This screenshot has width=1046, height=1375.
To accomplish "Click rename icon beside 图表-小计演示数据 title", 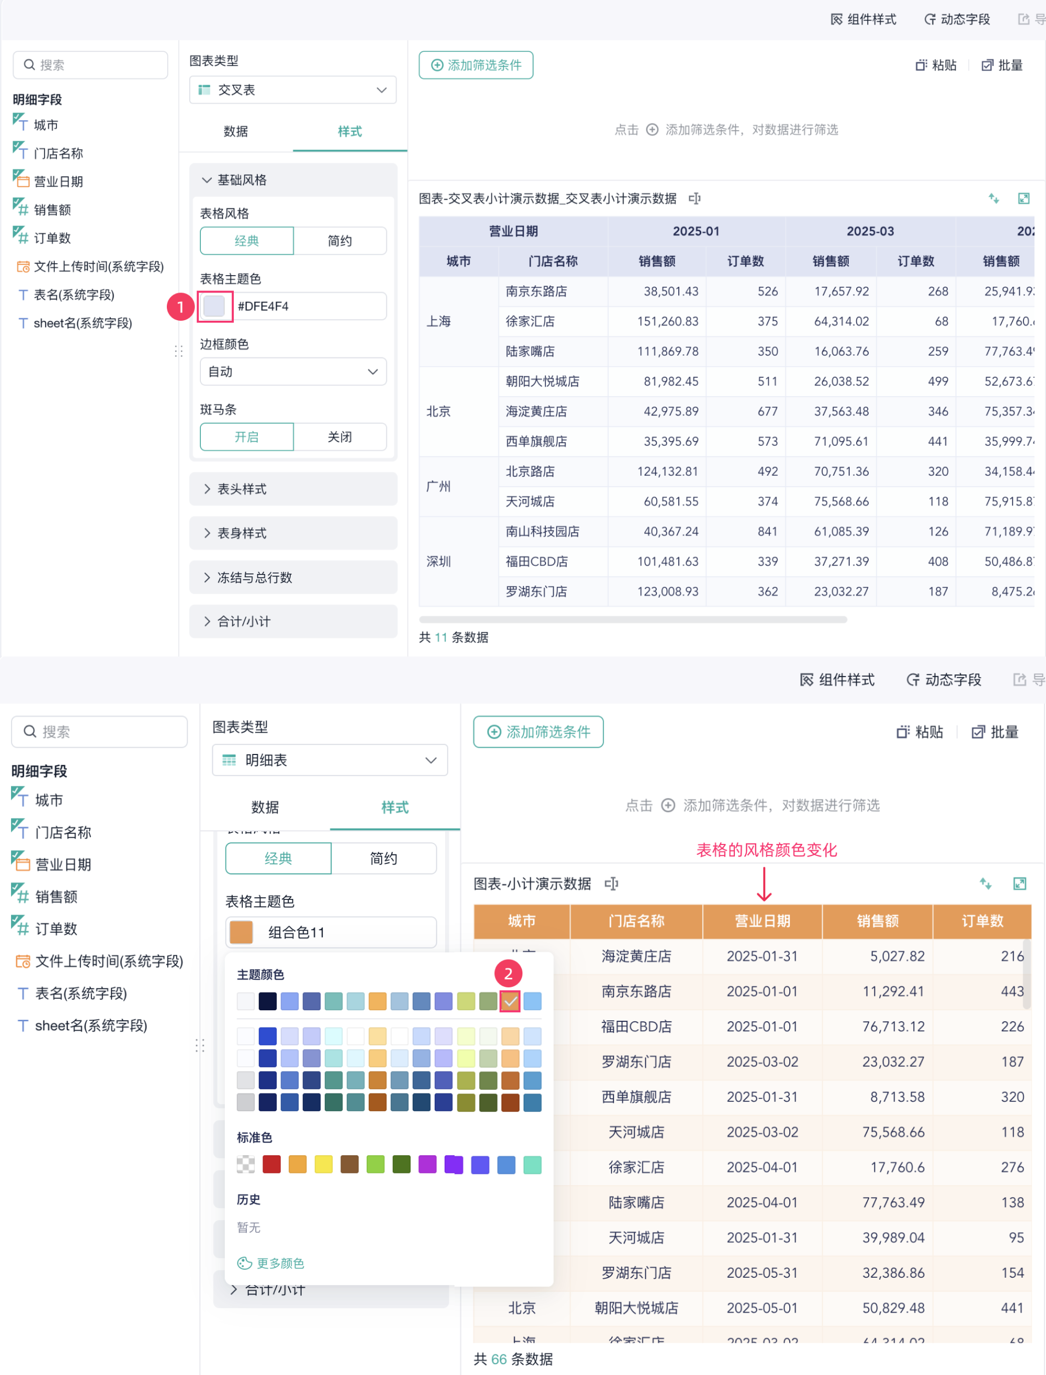I will (x=611, y=884).
